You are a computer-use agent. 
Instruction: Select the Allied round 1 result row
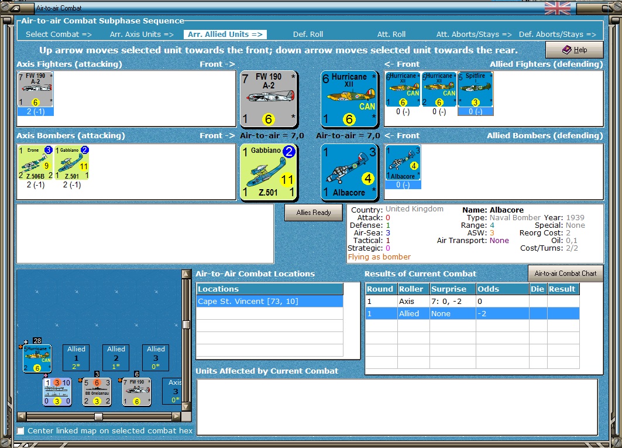(x=472, y=314)
